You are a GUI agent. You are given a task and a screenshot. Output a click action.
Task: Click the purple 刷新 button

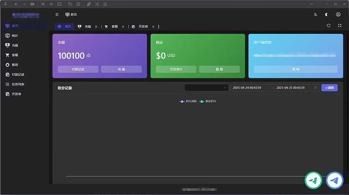point(329,88)
